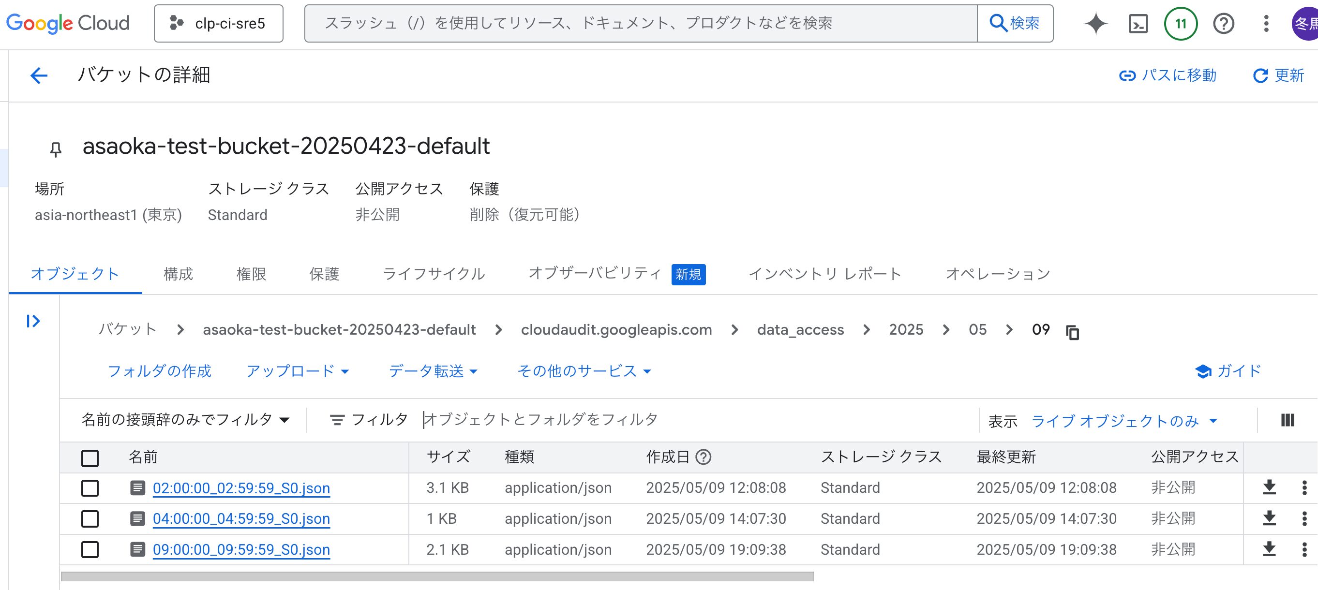Screen dimensions: 1318x590
Task: Pin the bucket using the pin icon
Action: pos(56,149)
